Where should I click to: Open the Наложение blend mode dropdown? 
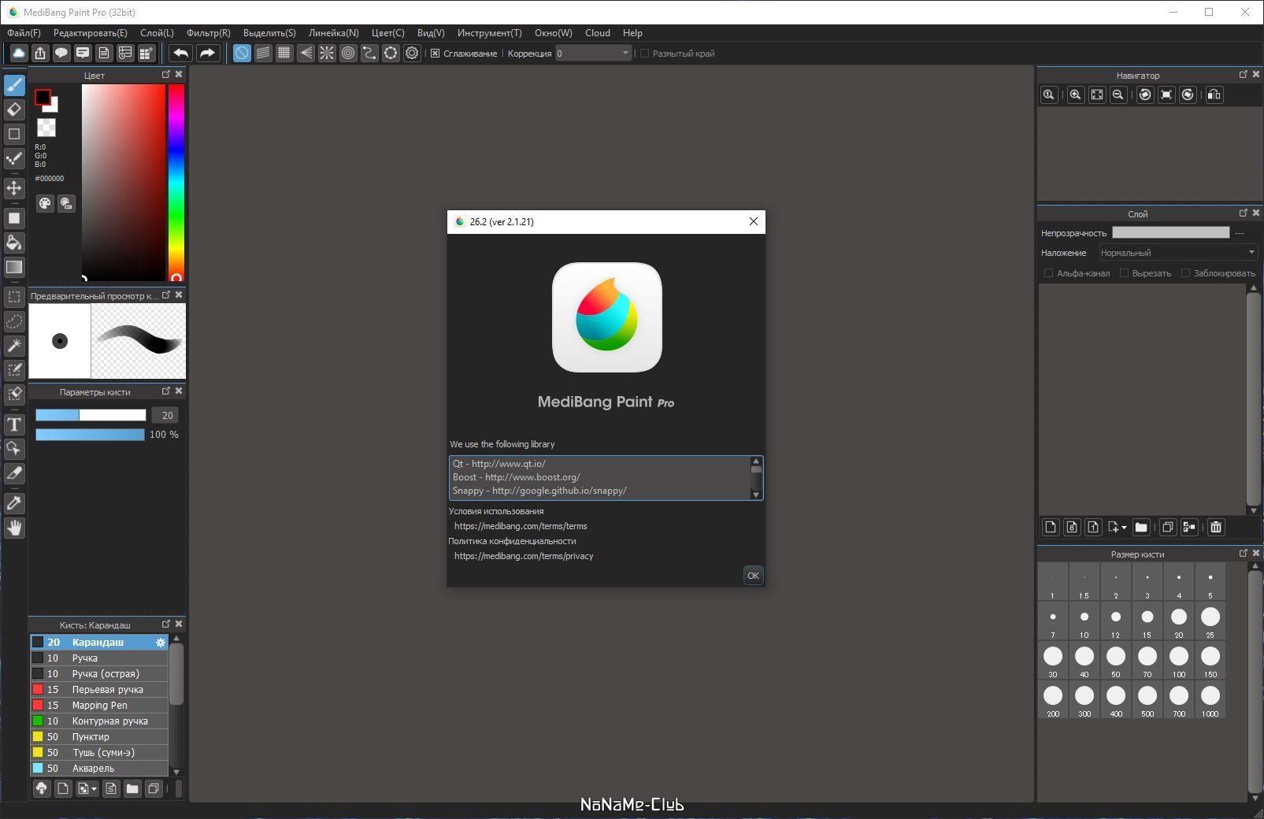point(1178,253)
